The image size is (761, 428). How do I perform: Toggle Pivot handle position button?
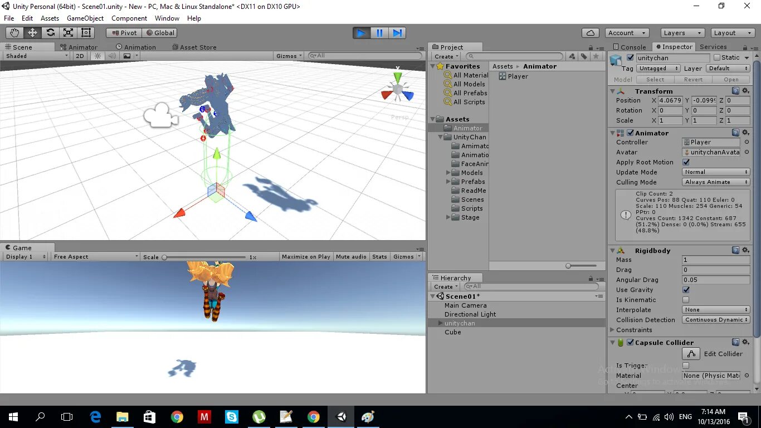(x=124, y=33)
